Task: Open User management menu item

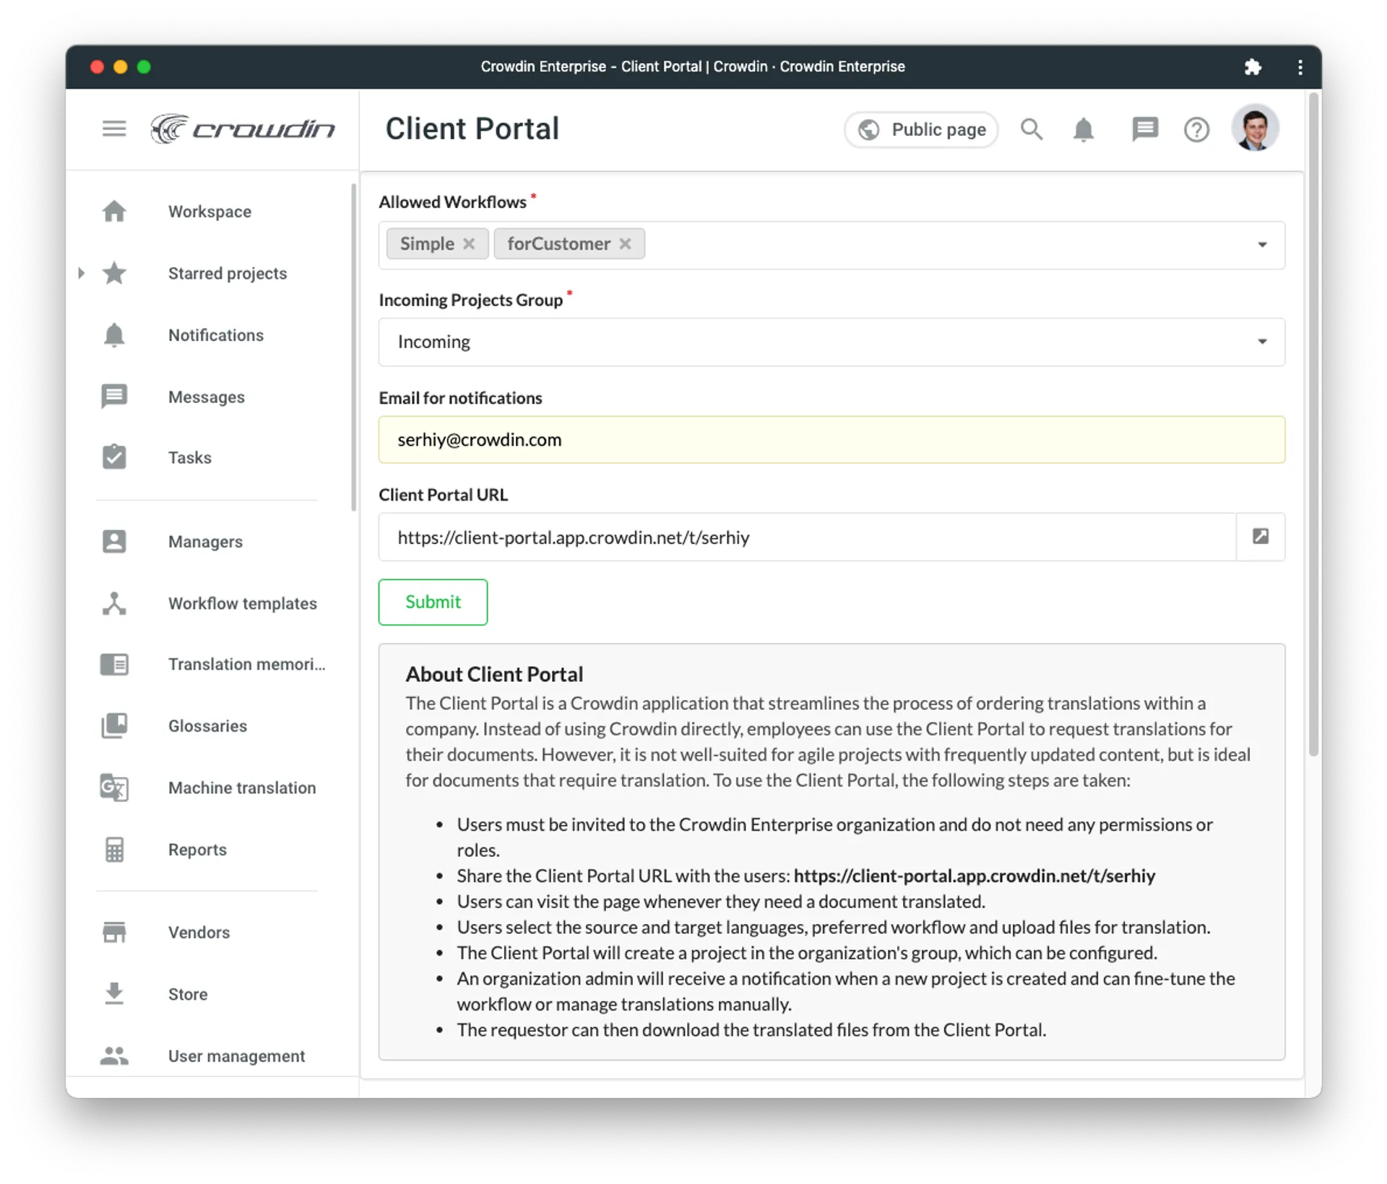Action: 236,1056
